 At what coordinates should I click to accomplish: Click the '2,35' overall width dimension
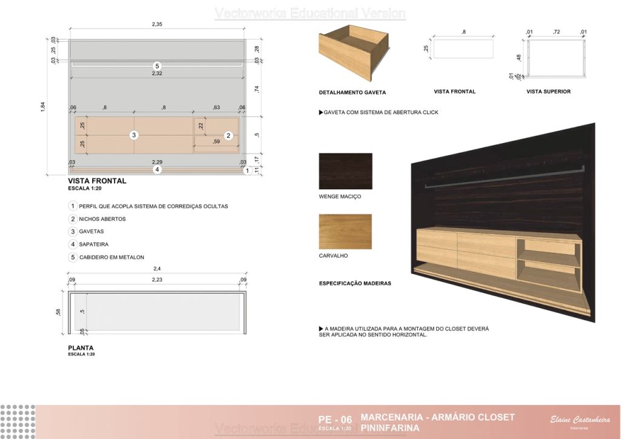point(157,24)
